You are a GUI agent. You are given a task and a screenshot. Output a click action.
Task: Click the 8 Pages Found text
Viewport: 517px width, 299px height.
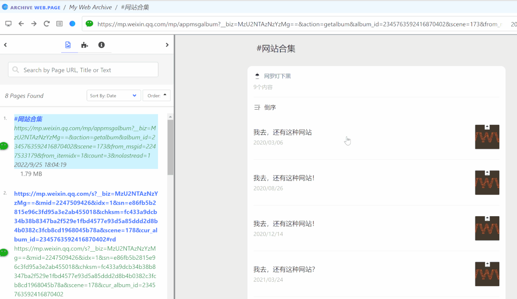coord(24,96)
